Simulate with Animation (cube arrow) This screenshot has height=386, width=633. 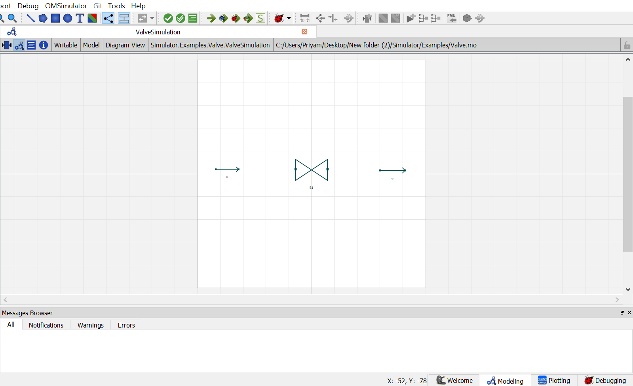tap(248, 18)
